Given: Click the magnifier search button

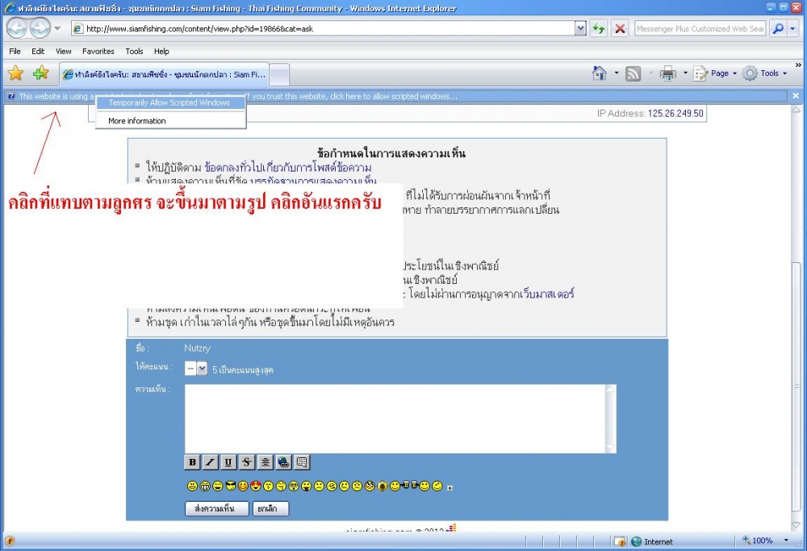Looking at the screenshot, I should (x=778, y=28).
